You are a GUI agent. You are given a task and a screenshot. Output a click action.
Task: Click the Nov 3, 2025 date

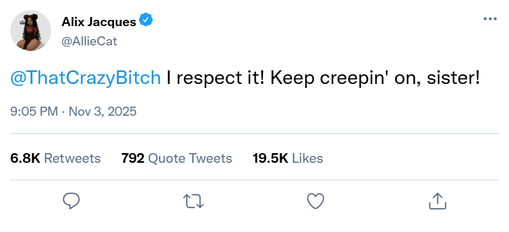pos(102,111)
